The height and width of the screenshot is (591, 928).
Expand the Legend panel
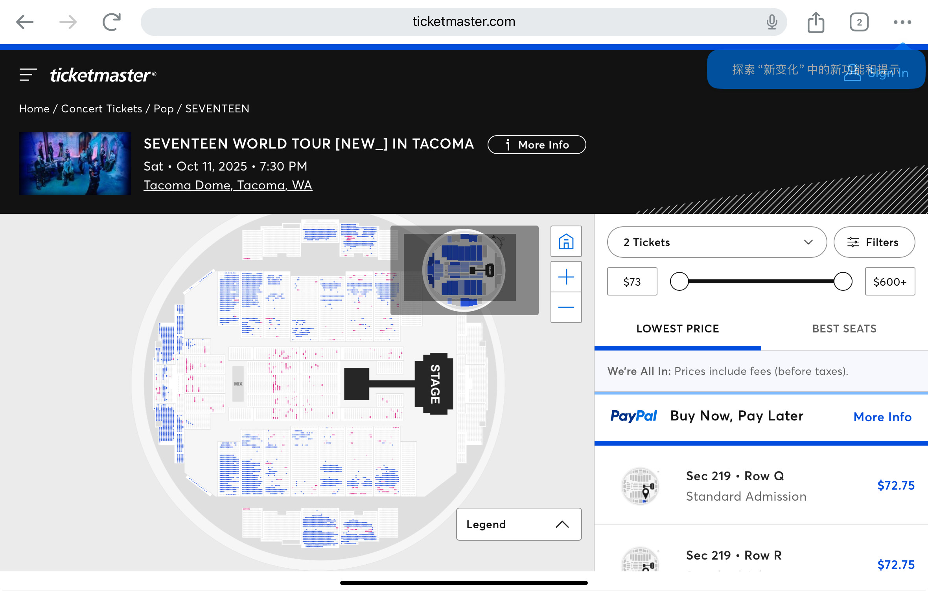519,524
